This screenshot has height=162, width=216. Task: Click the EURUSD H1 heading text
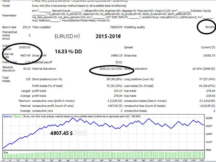pyautogui.click(x=67, y=36)
